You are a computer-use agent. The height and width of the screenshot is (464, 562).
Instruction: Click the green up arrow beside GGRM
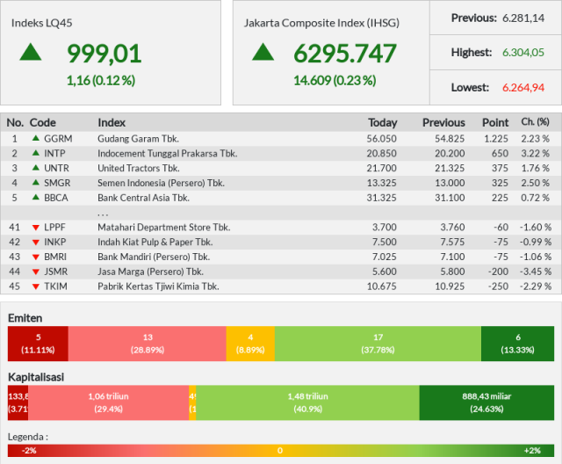tap(36, 138)
